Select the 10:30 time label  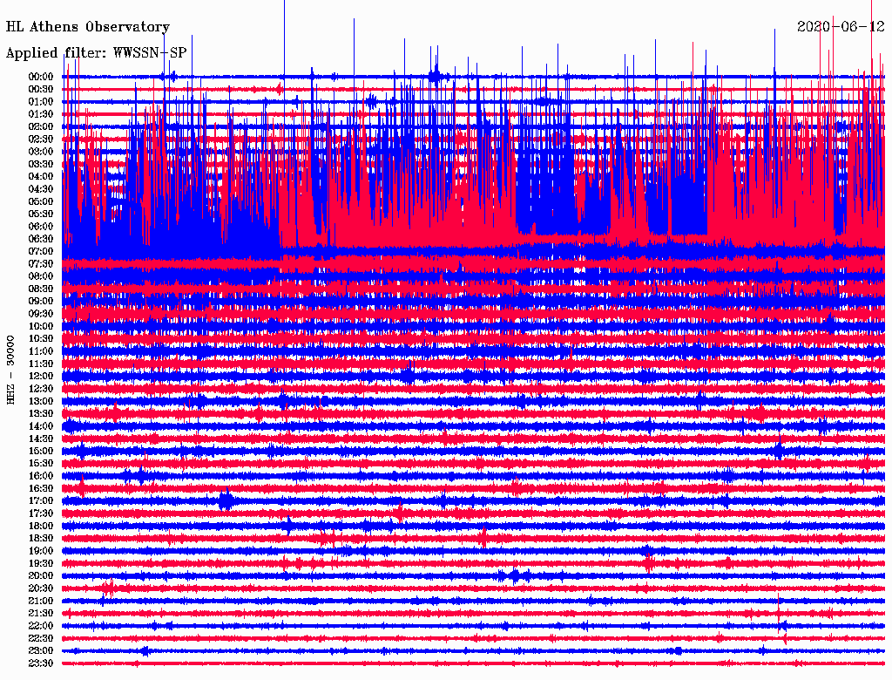pyautogui.click(x=41, y=339)
